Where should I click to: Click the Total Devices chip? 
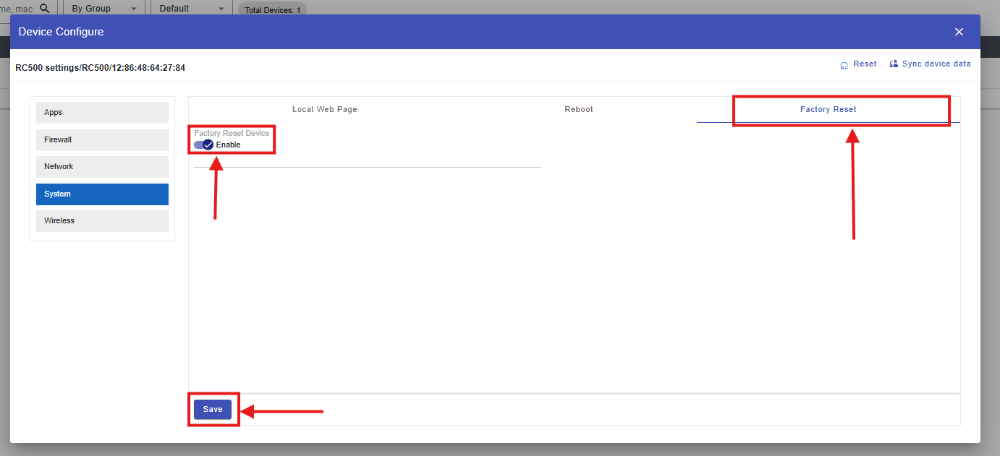tap(272, 10)
